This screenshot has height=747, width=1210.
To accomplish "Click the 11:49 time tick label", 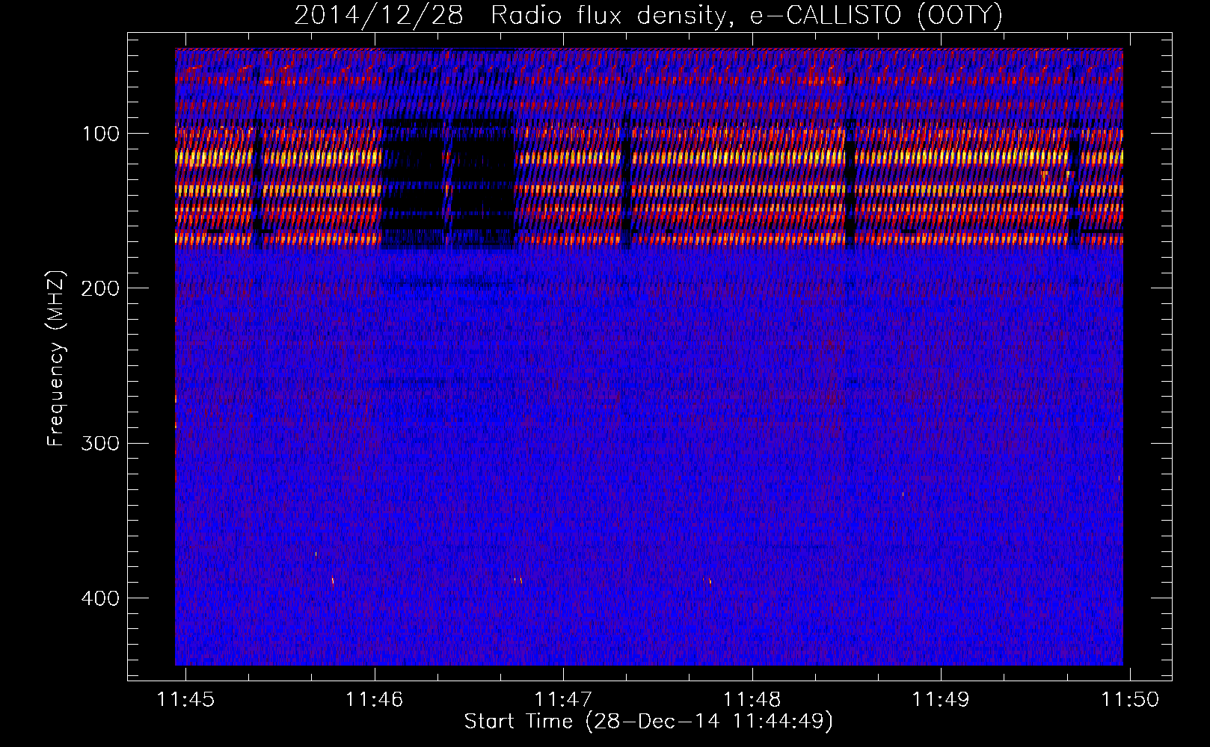I will pyautogui.click(x=941, y=699).
